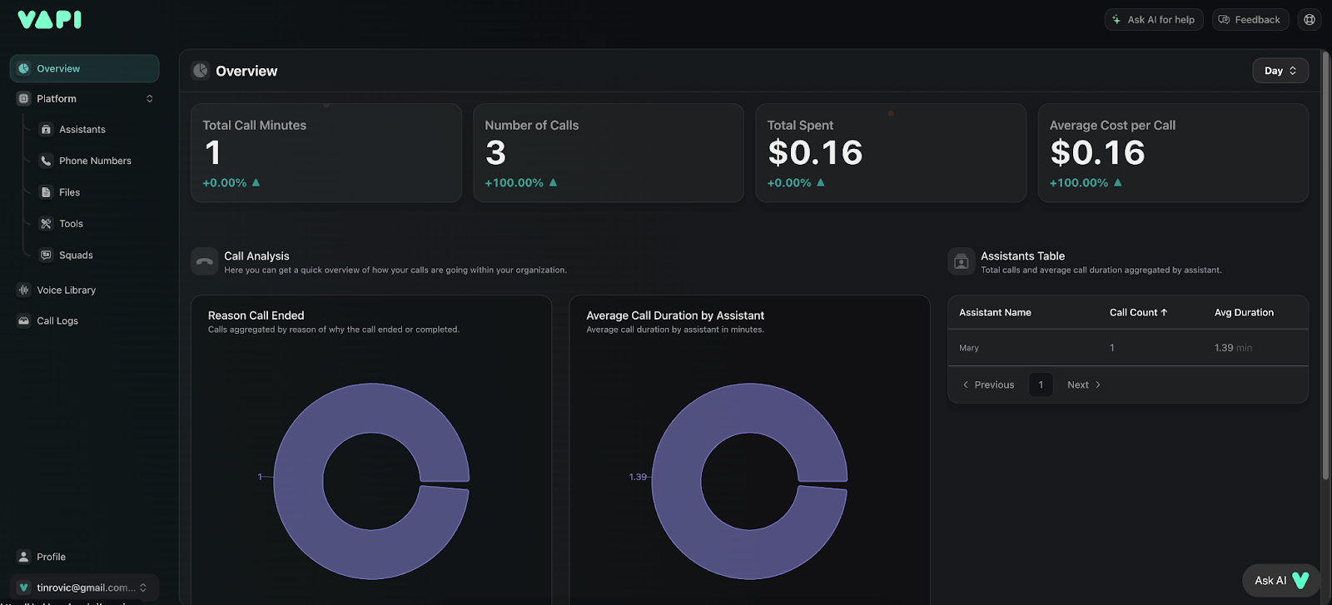Click the Feedback button

tap(1250, 19)
